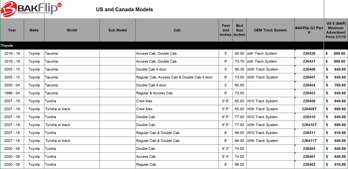The height and width of the screenshot is (169, 348).
Task: Select the Year column header
Action: (12, 30)
